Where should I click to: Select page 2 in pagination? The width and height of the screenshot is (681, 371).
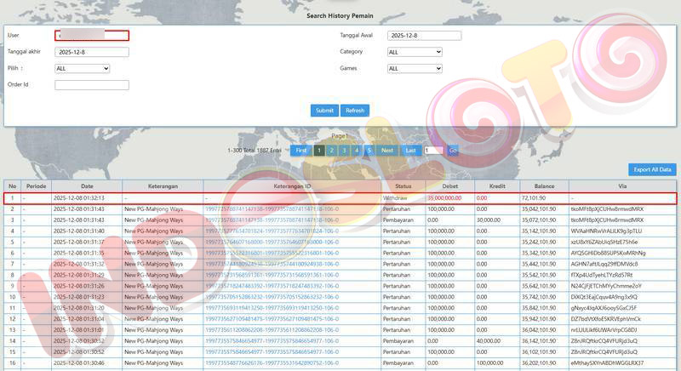332,151
